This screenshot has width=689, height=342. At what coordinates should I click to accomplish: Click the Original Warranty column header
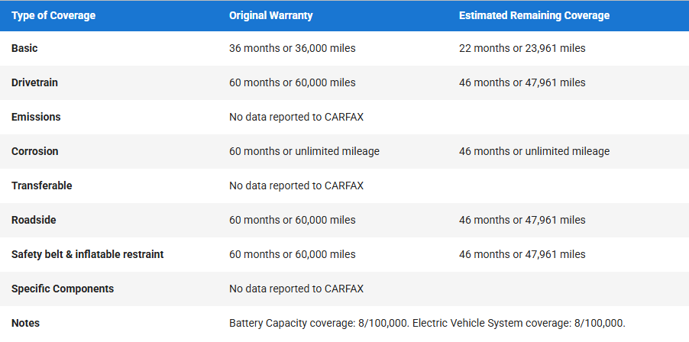[270, 16]
